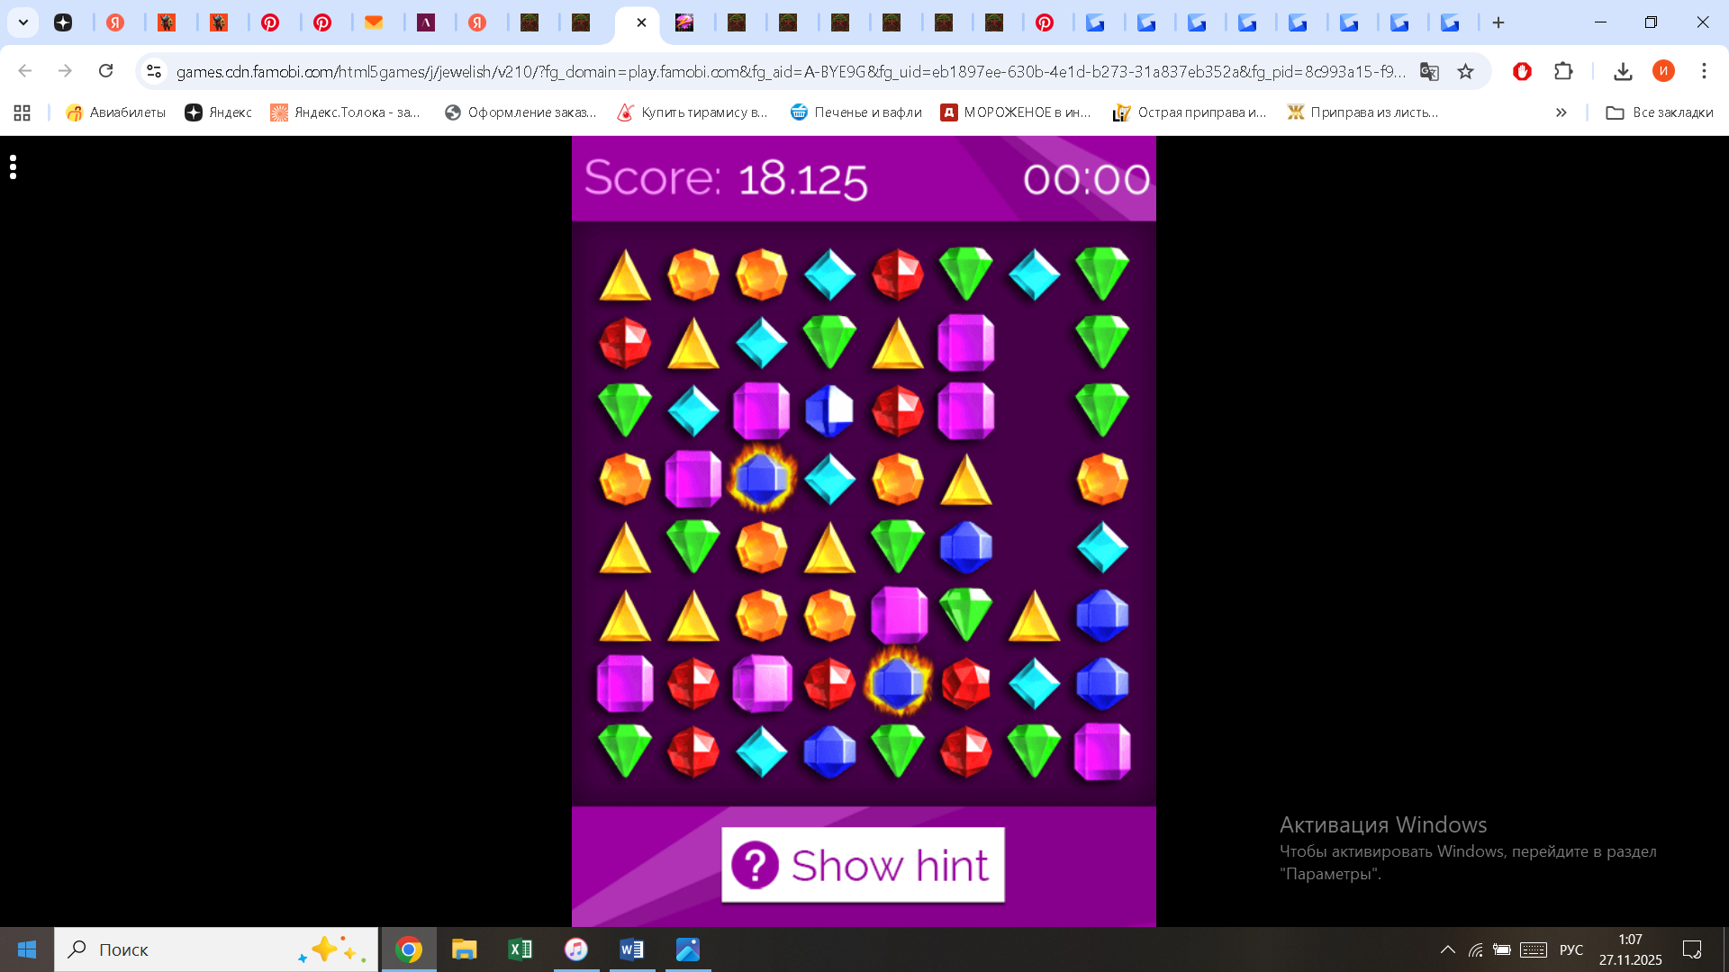This screenshot has height=972, width=1729.
Task: Open the Google Translate page icon
Action: (x=1429, y=71)
